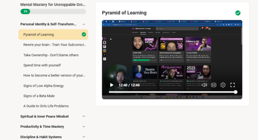Click Freelancing course thumbnail in video
This screenshot has width=258, height=140.
click(x=171, y=72)
